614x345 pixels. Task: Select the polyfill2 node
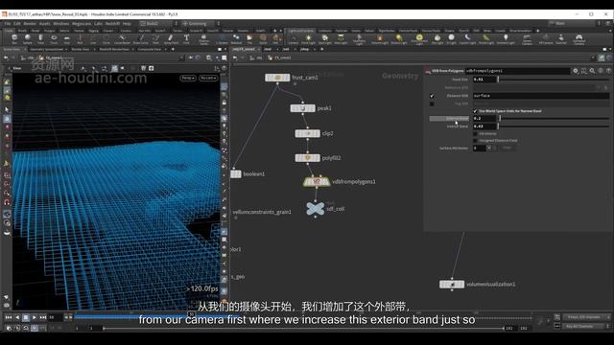(x=307, y=158)
